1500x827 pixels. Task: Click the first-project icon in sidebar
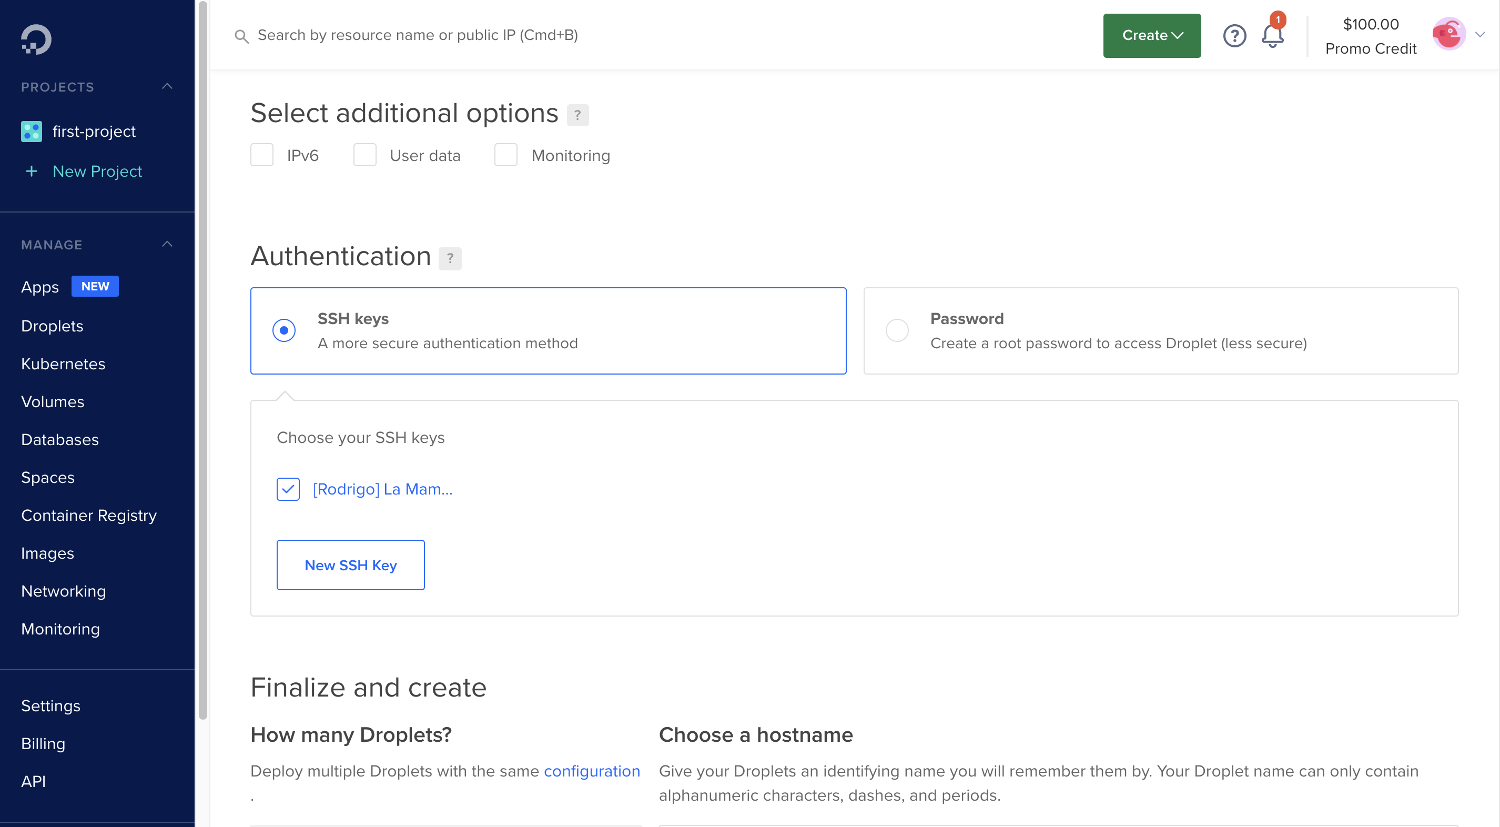pos(32,132)
